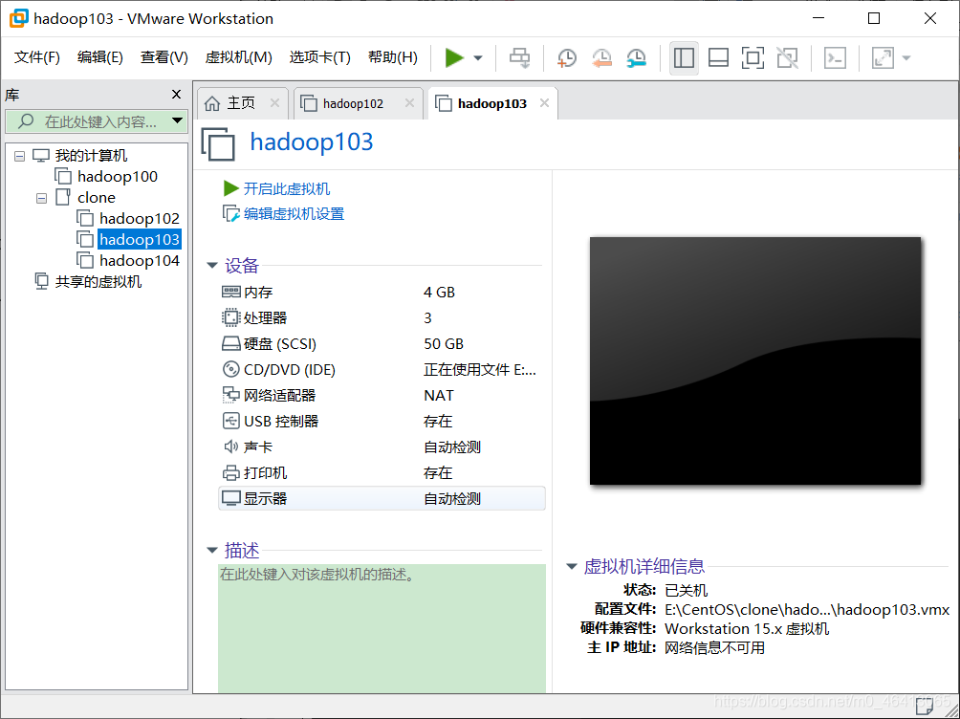
Task: Click the hadoop103 page title icon
Action: pyautogui.click(x=218, y=144)
